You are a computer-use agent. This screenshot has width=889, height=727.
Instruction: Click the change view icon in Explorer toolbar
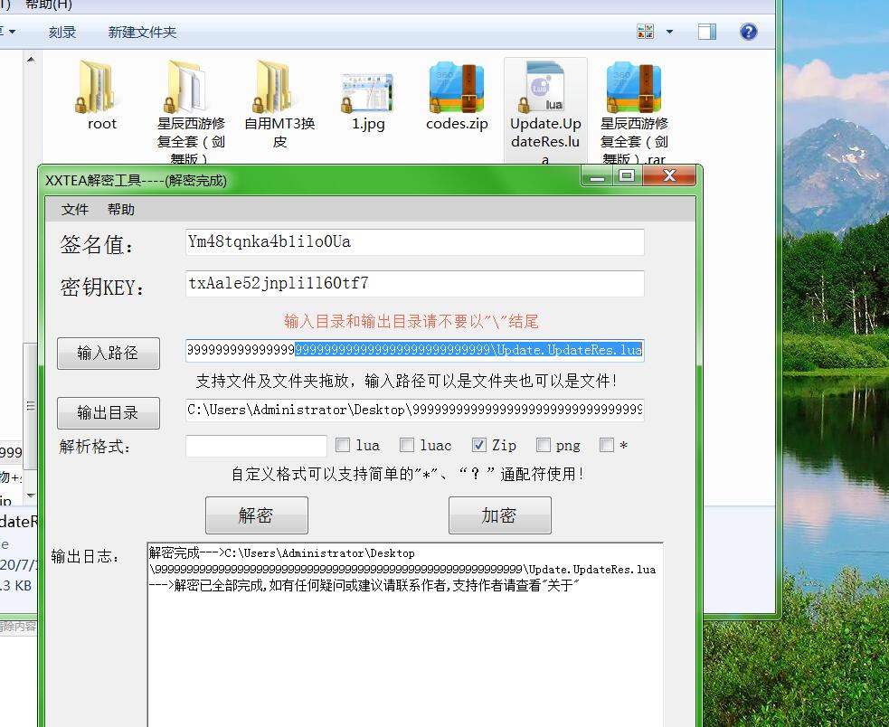pos(644,31)
